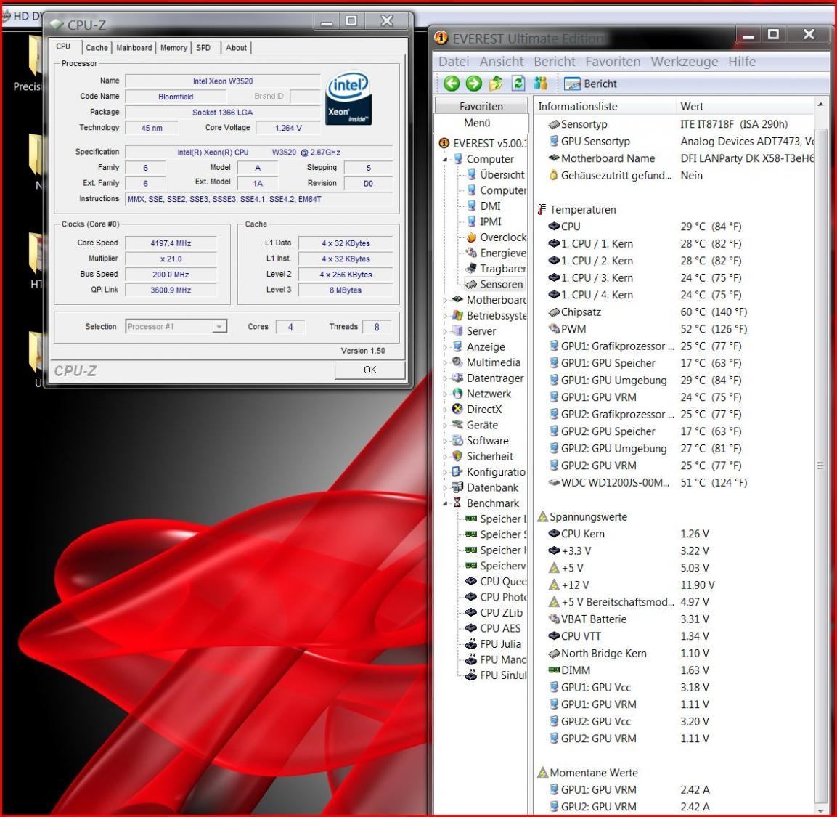Select the FPU Julia benchmark icon
Image resolution: width=837 pixels, height=817 pixels.
click(471, 643)
